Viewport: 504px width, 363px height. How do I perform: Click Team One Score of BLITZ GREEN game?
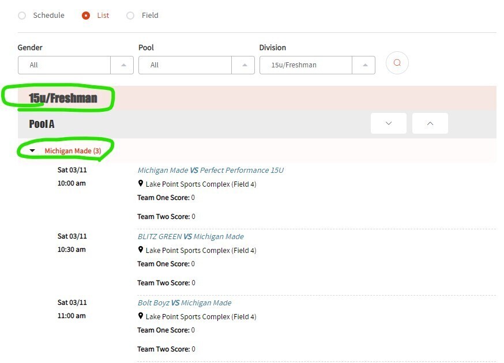[166, 264]
